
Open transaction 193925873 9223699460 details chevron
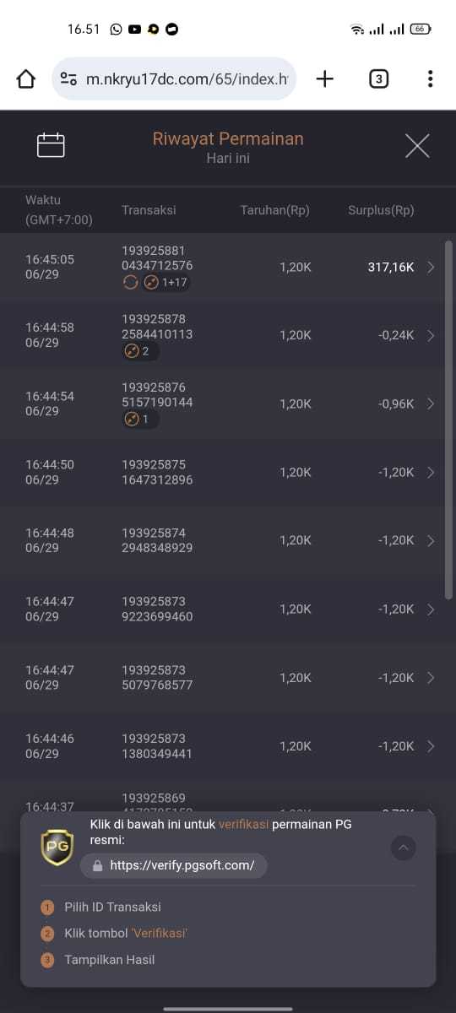pos(432,609)
